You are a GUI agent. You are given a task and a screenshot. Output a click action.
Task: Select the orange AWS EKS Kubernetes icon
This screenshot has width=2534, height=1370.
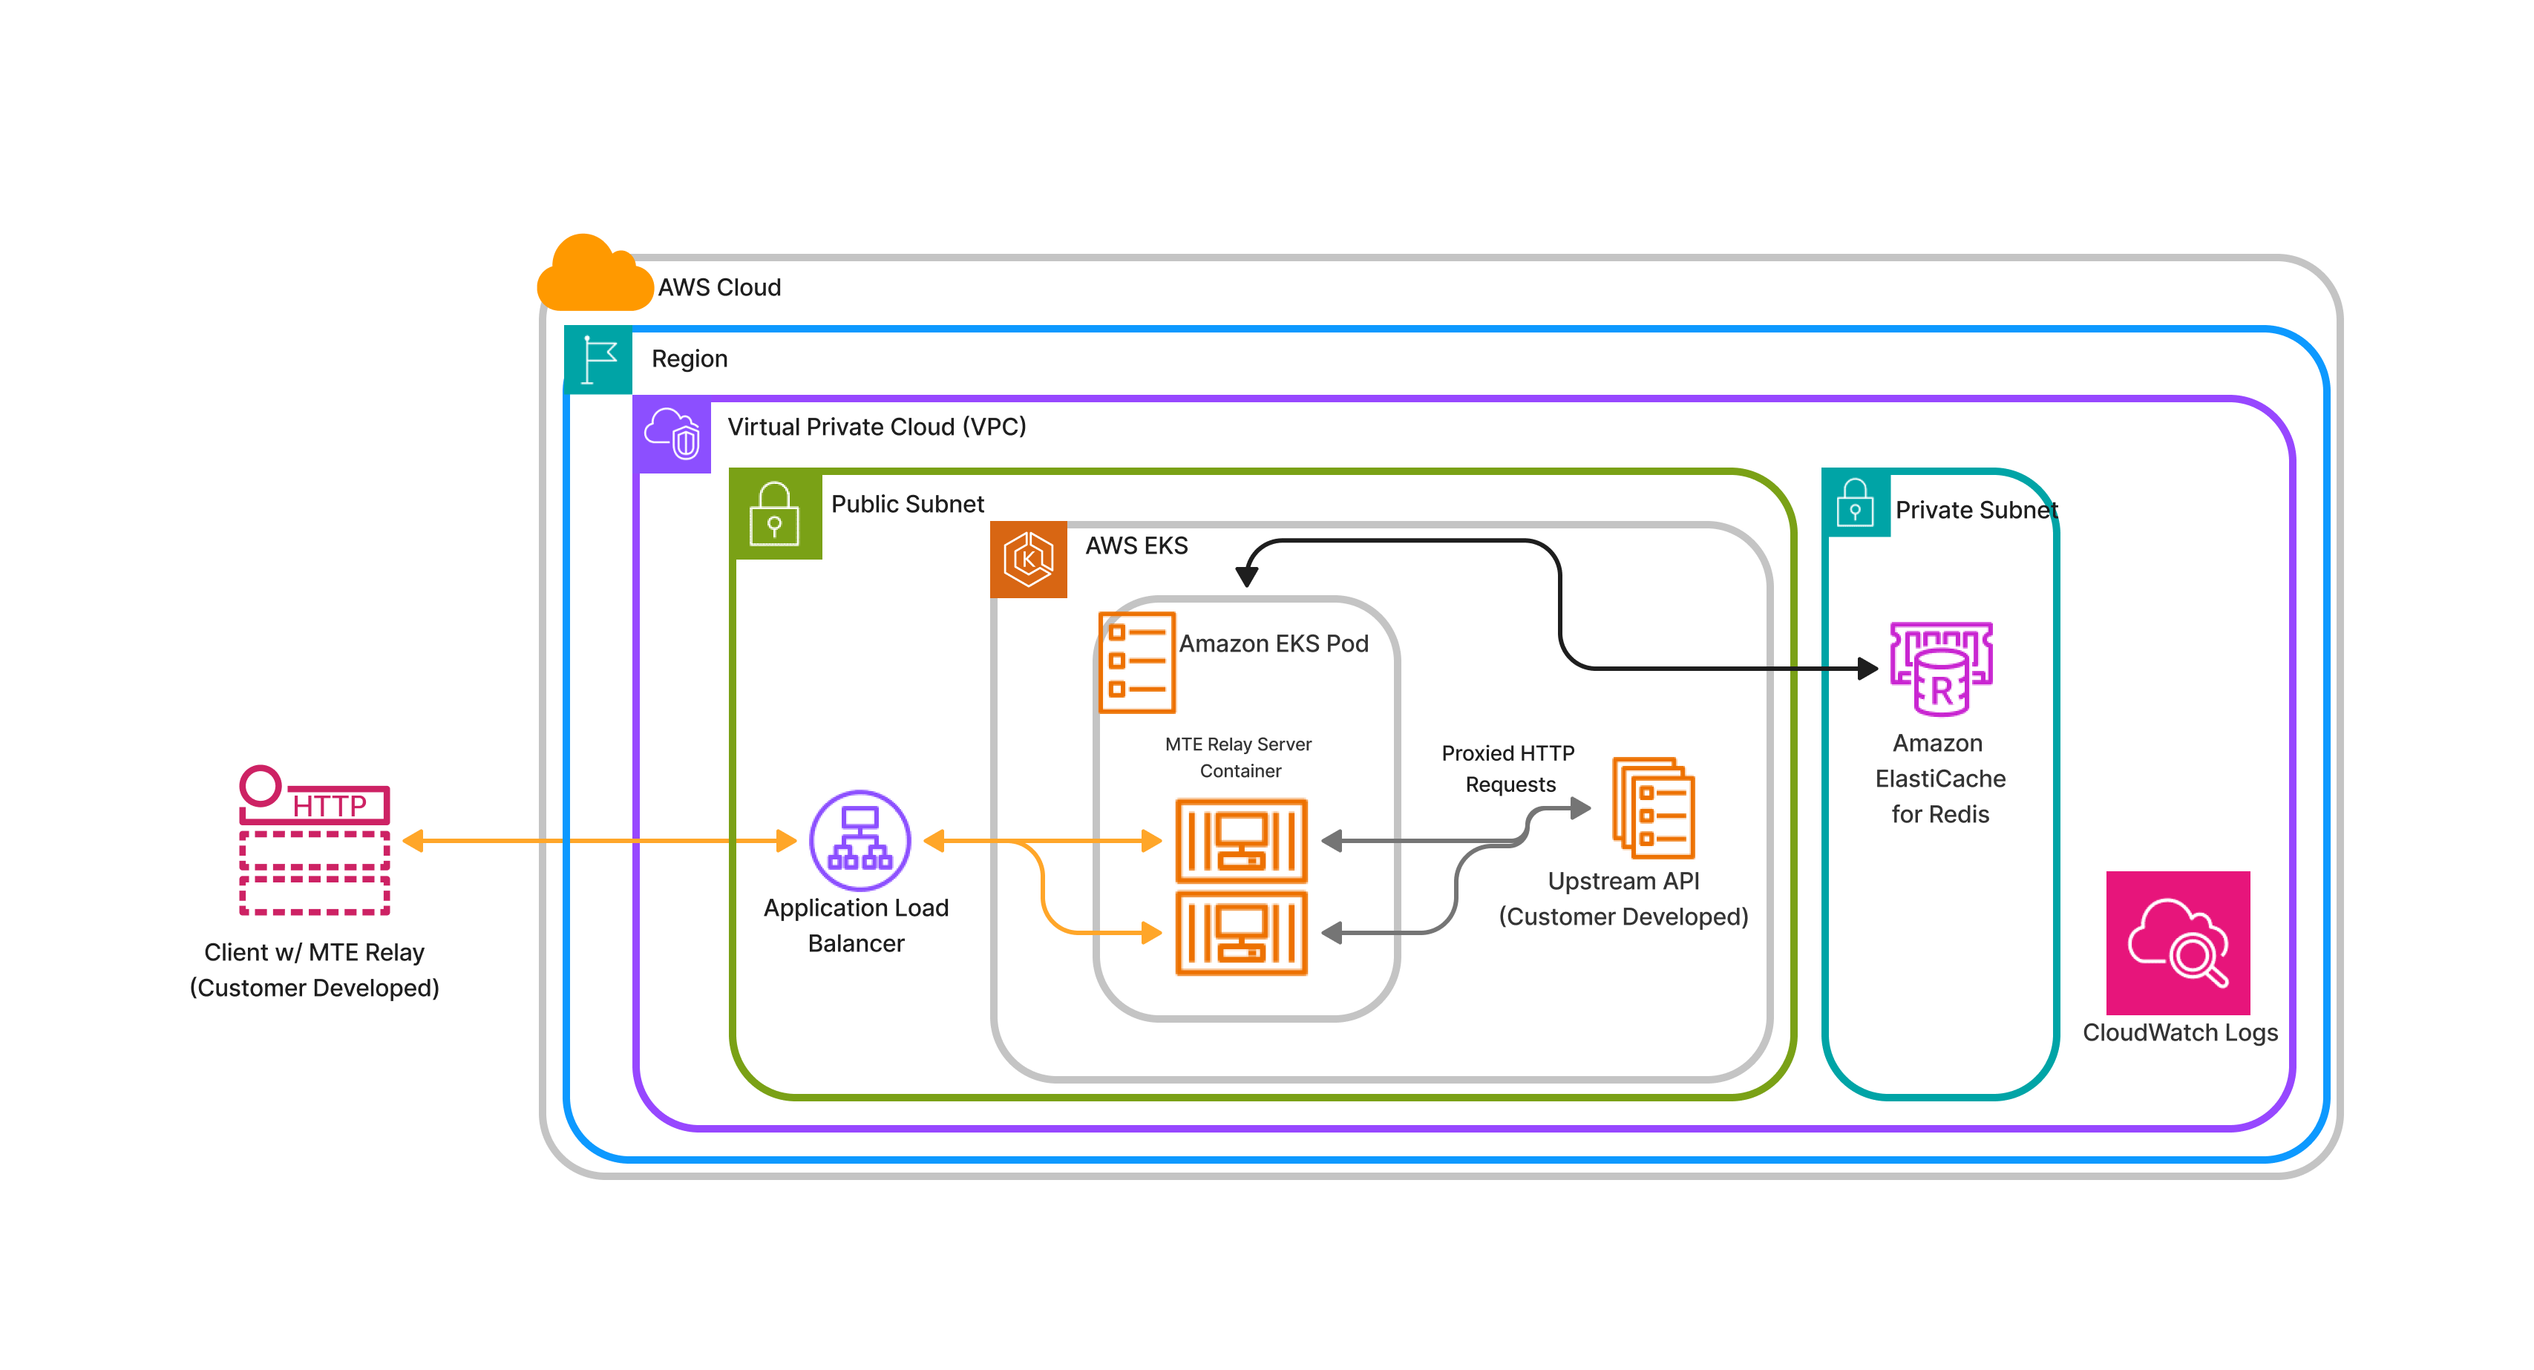(x=1029, y=560)
